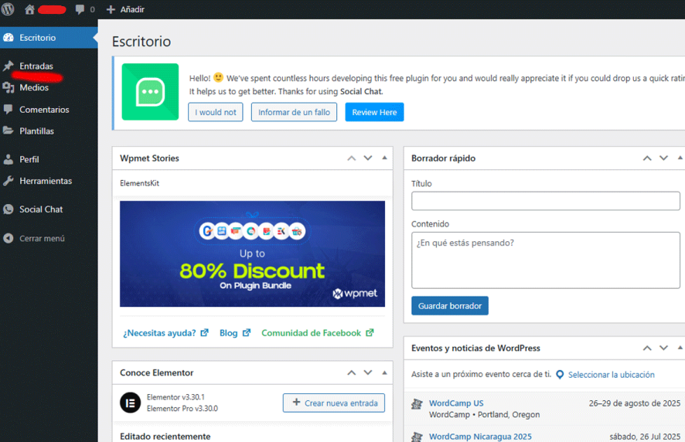
Task: Click Guardar borrador button
Action: pos(450,306)
